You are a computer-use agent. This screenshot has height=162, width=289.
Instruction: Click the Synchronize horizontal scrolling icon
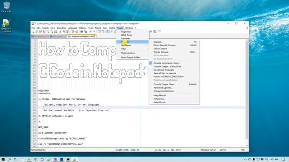(103, 31)
